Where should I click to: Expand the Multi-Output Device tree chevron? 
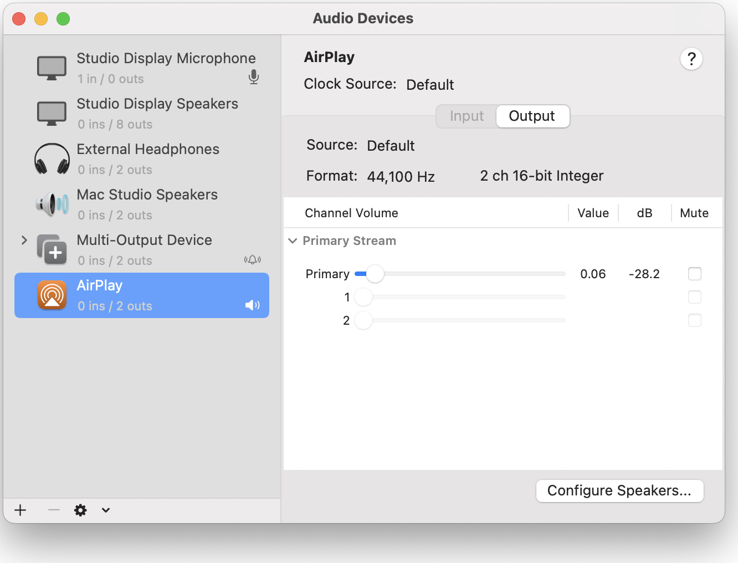pyautogui.click(x=24, y=240)
